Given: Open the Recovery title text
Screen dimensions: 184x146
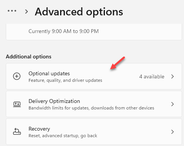Looking at the screenshot, I should 39,129.
